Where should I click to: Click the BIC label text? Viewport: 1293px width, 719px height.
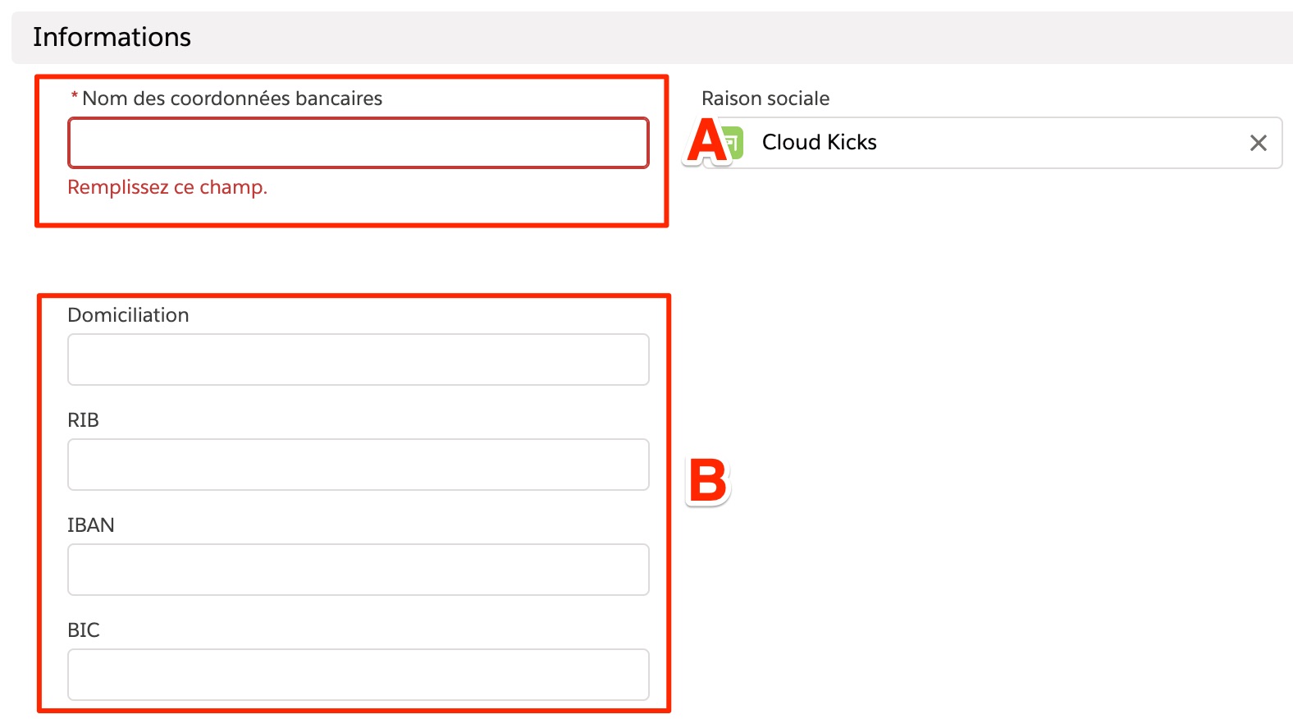83,630
